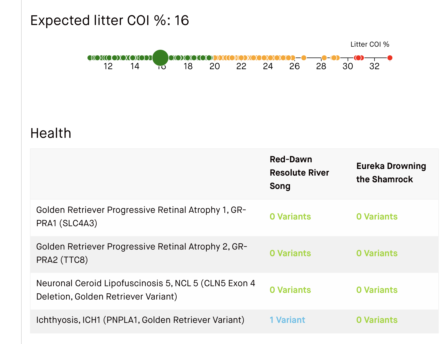Select Eureka's GR-PRA2 "0 Variants" value
The image size is (446, 344).
pos(377,253)
